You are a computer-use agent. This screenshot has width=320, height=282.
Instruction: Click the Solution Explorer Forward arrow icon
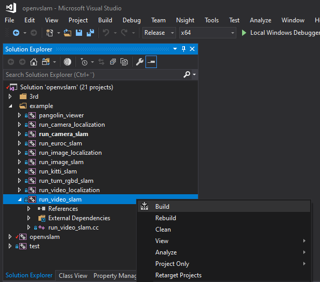click(x=22, y=62)
